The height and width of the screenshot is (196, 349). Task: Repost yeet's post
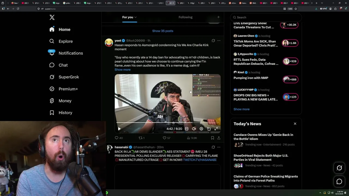click(x=142, y=138)
